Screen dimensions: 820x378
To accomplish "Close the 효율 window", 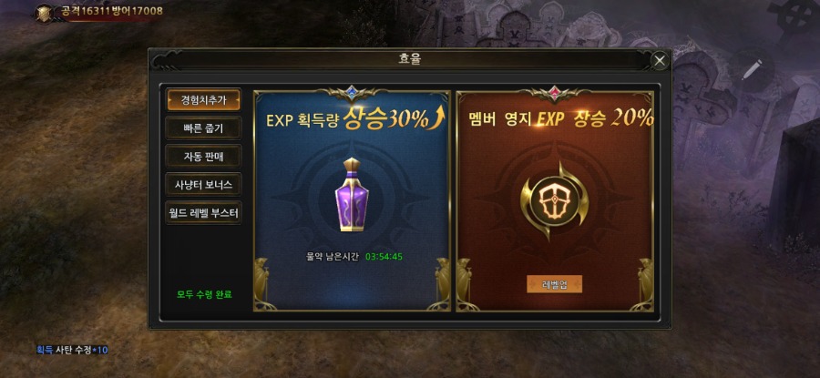I will click(x=660, y=61).
